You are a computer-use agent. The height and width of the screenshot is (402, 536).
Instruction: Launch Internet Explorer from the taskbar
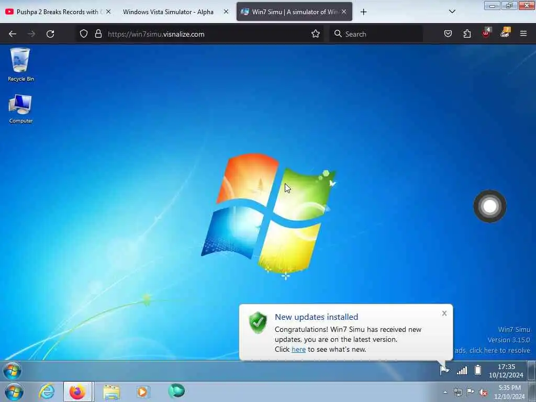47,392
